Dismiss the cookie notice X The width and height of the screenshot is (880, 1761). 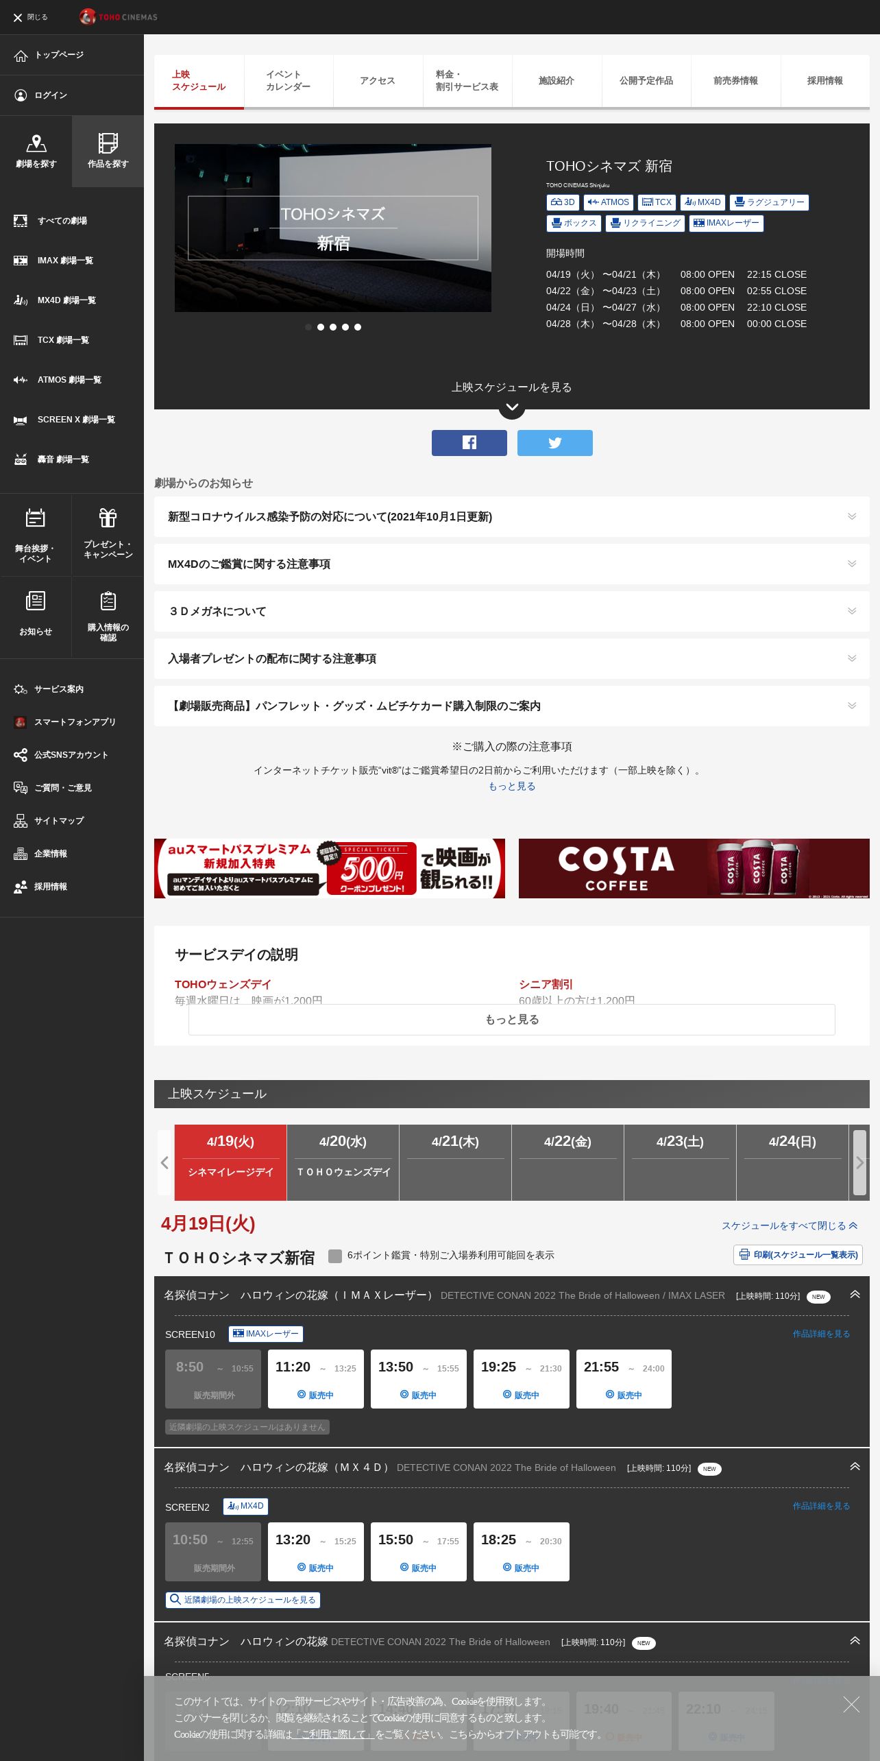pyautogui.click(x=851, y=1705)
